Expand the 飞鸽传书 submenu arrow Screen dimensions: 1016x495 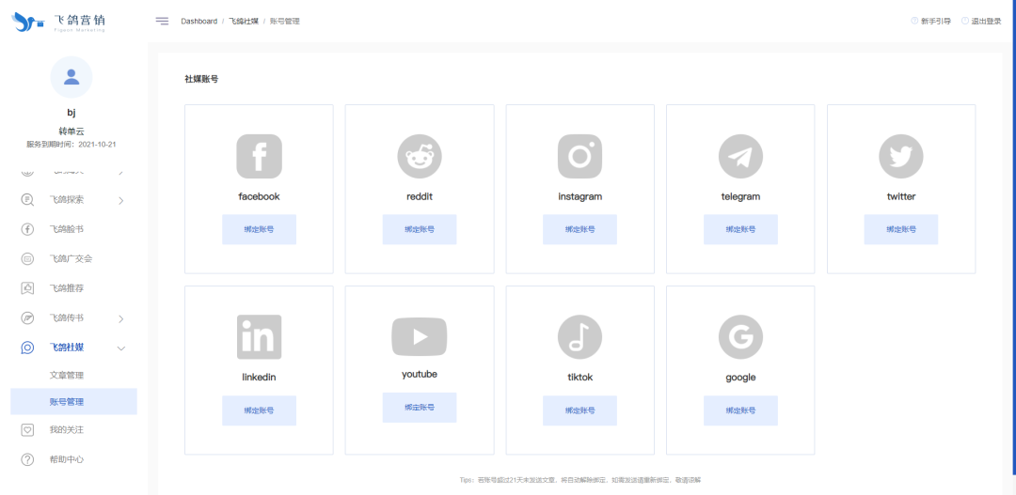coord(121,318)
